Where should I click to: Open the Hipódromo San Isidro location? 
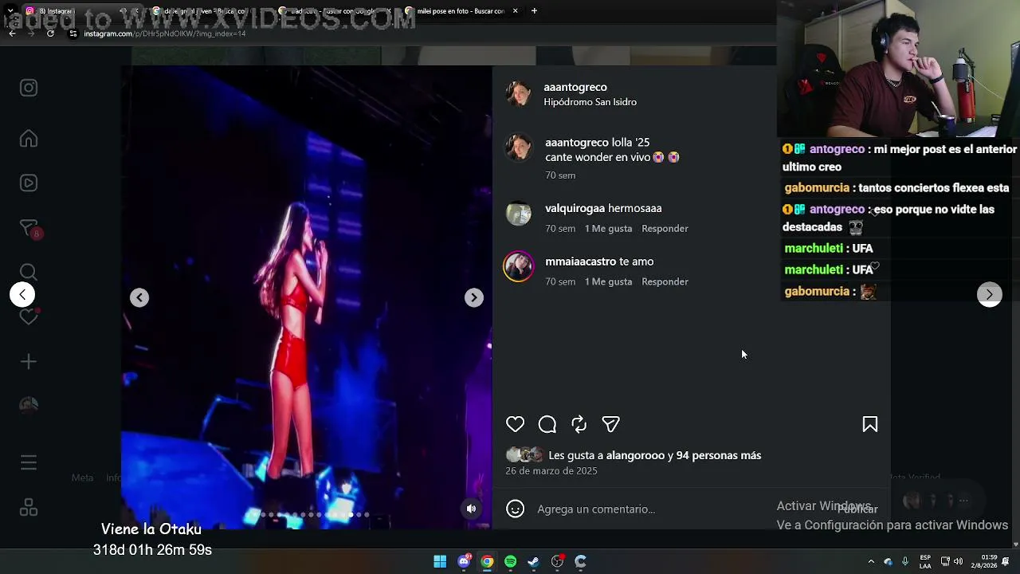pyautogui.click(x=590, y=102)
